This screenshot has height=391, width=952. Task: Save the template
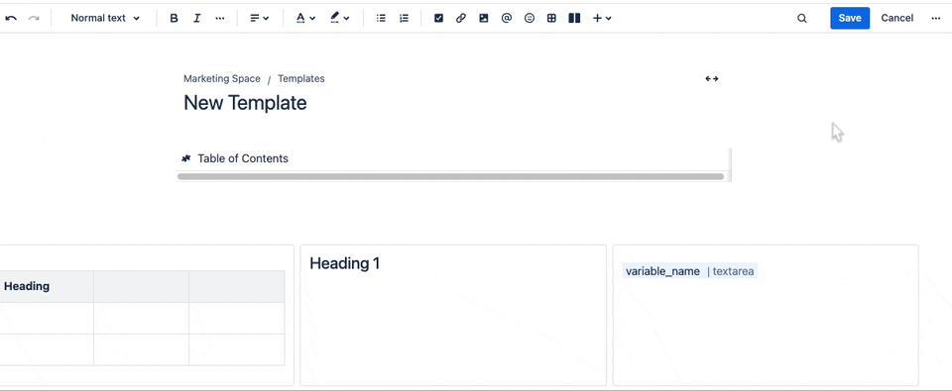850,18
